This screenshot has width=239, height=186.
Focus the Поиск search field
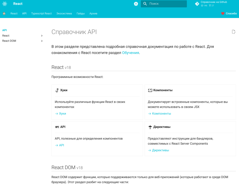coord(164,4)
